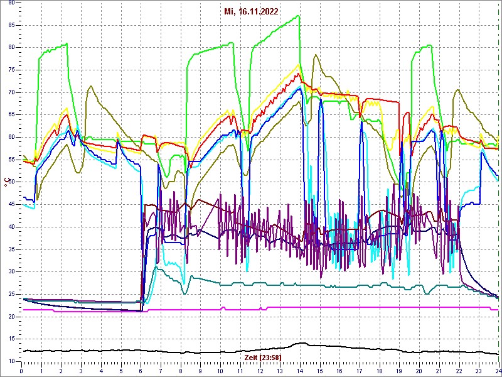Click hour 24 on the time axis
The height and width of the screenshot is (377, 502).
498,371
